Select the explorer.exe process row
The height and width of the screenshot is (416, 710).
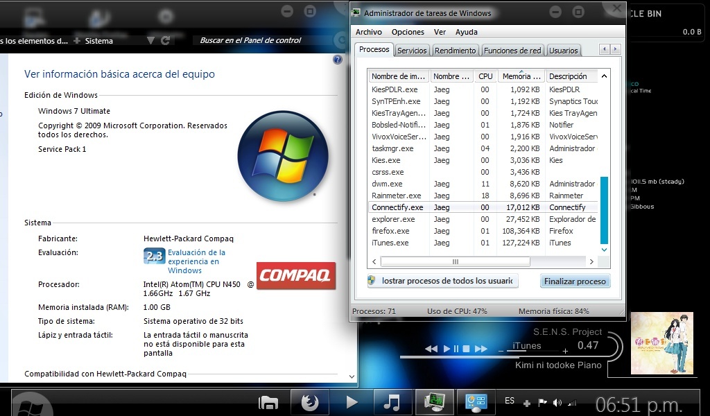483,219
